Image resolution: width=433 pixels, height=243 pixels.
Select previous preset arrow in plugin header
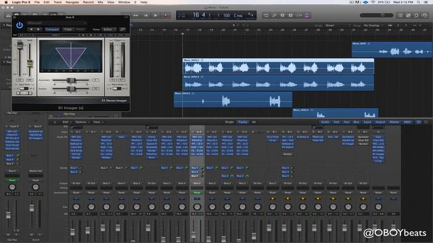tap(31, 29)
